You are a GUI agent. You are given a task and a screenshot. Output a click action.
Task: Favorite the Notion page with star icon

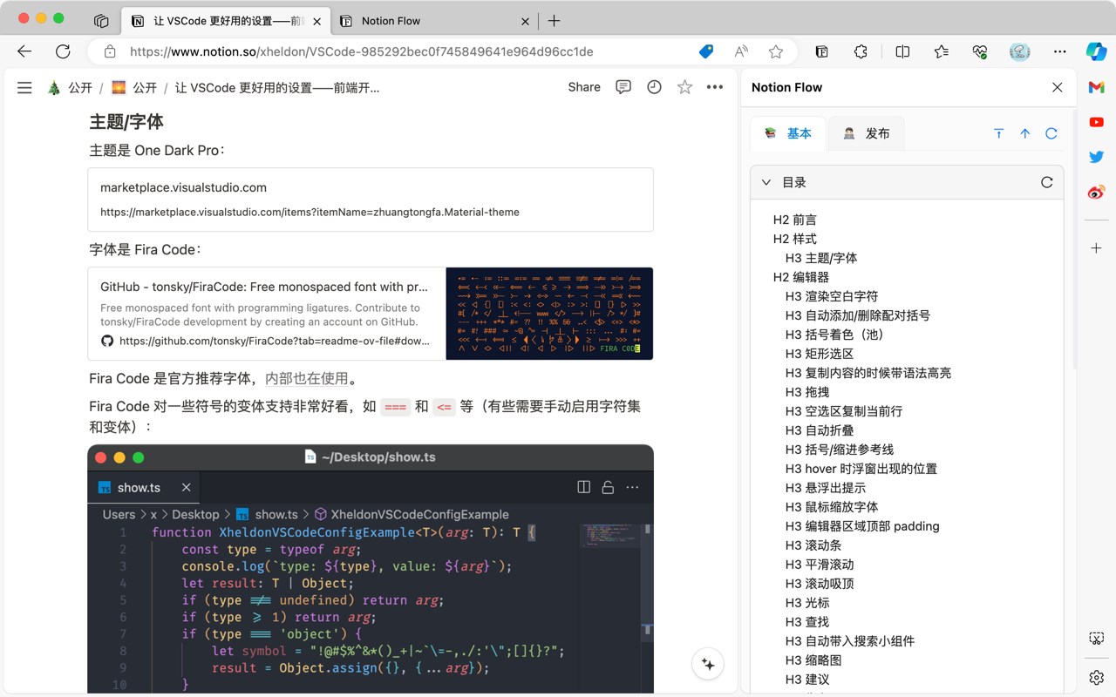(x=685, y=87)
